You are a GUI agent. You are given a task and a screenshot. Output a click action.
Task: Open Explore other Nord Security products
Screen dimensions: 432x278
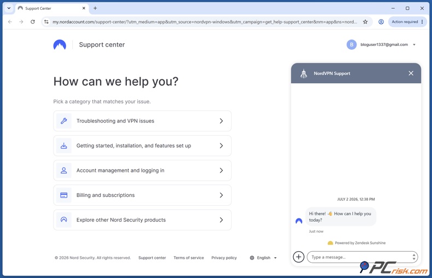[x=142, y=220]
